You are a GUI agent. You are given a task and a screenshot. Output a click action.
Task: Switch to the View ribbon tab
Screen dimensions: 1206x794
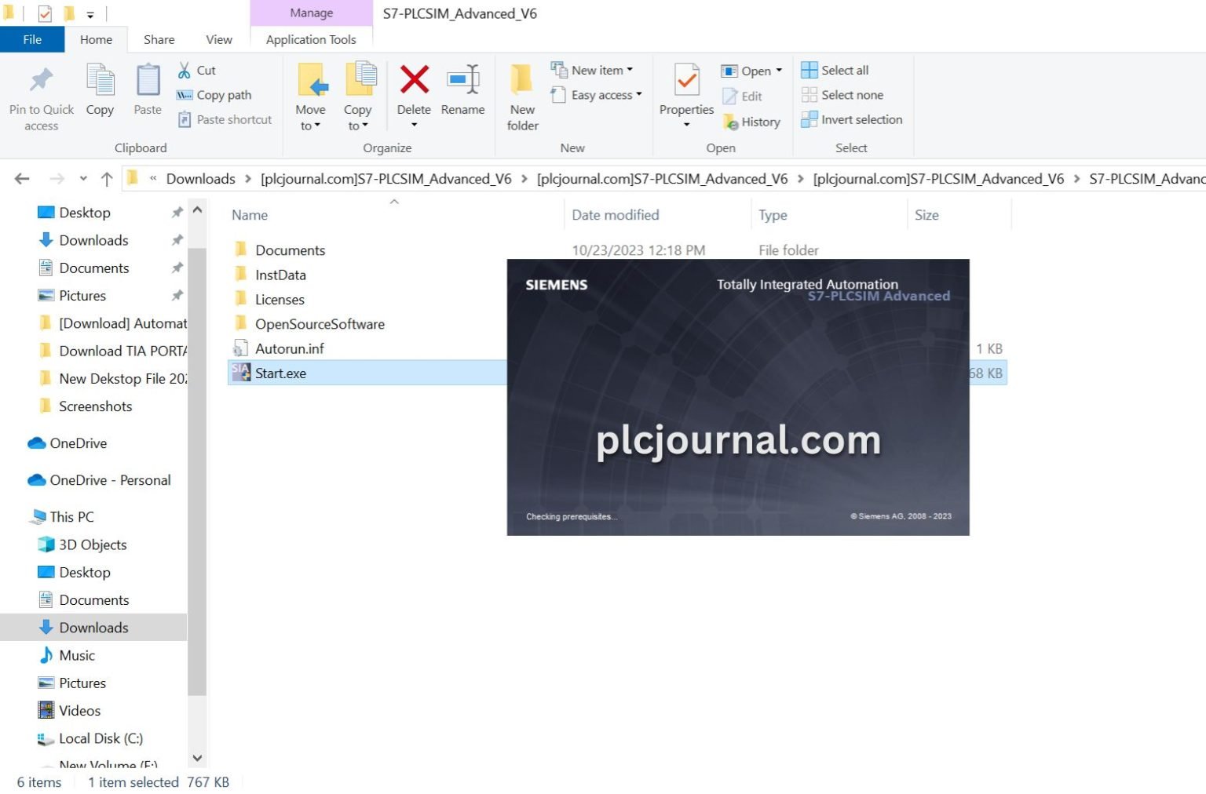pos(217,38)
